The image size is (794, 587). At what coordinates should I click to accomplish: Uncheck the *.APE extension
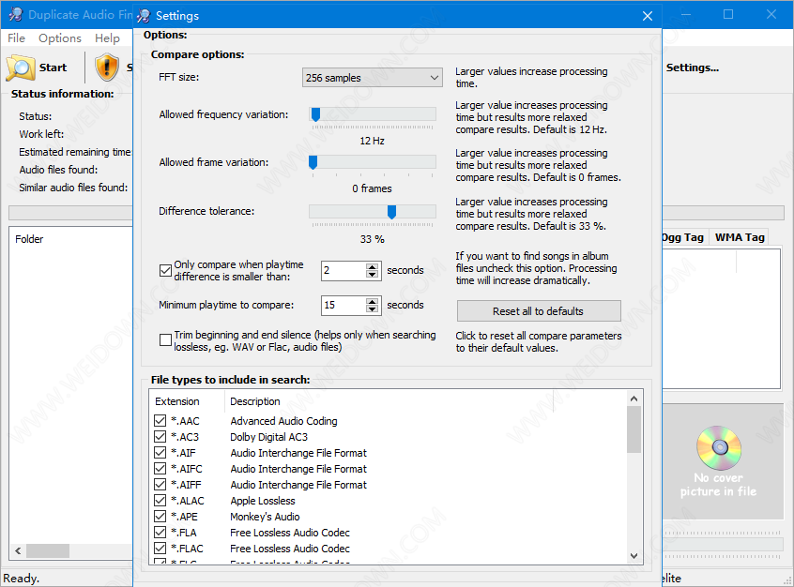pos(160,516)
